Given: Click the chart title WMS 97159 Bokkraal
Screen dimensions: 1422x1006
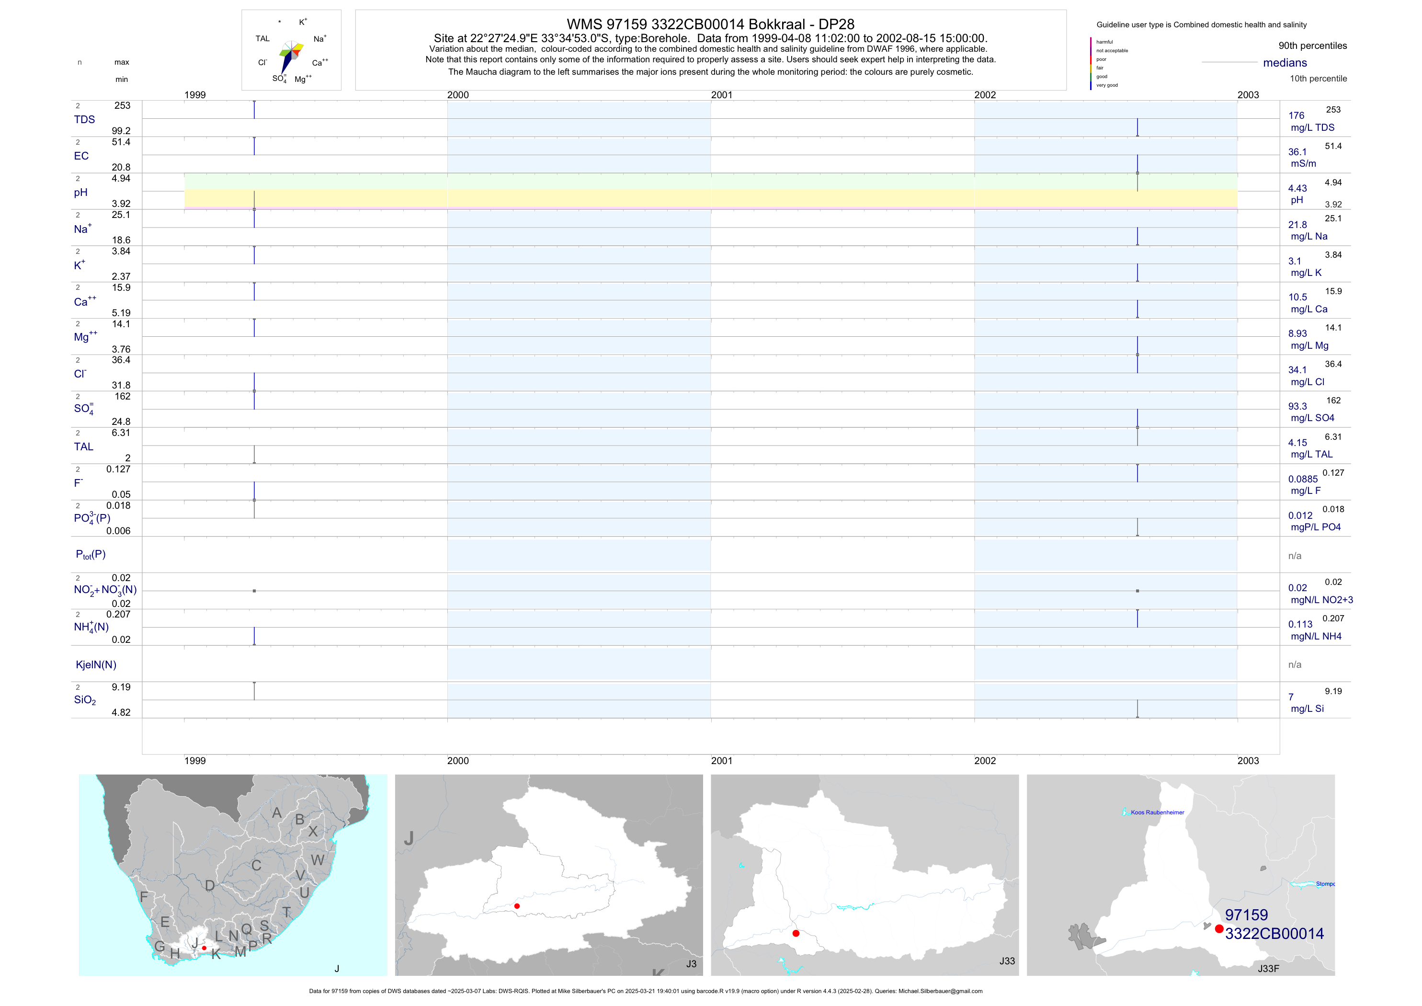Looking at the screenshot, I should [710, 24].
